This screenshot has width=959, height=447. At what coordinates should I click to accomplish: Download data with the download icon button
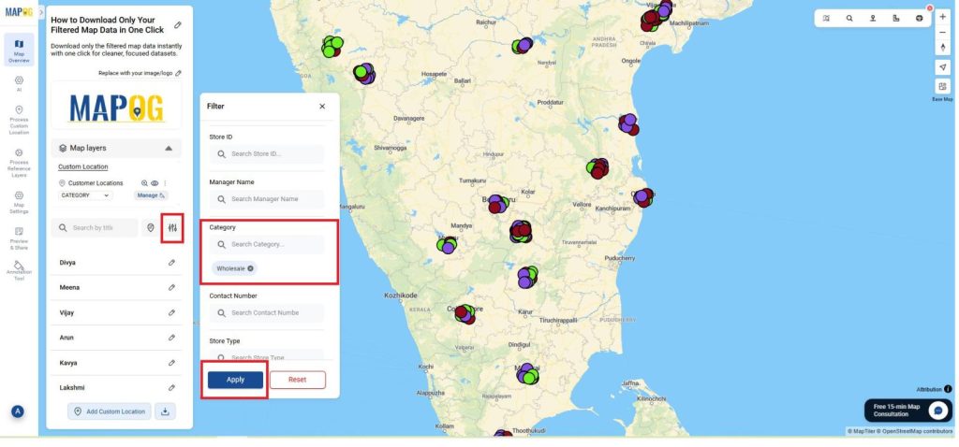coord(165,411)
